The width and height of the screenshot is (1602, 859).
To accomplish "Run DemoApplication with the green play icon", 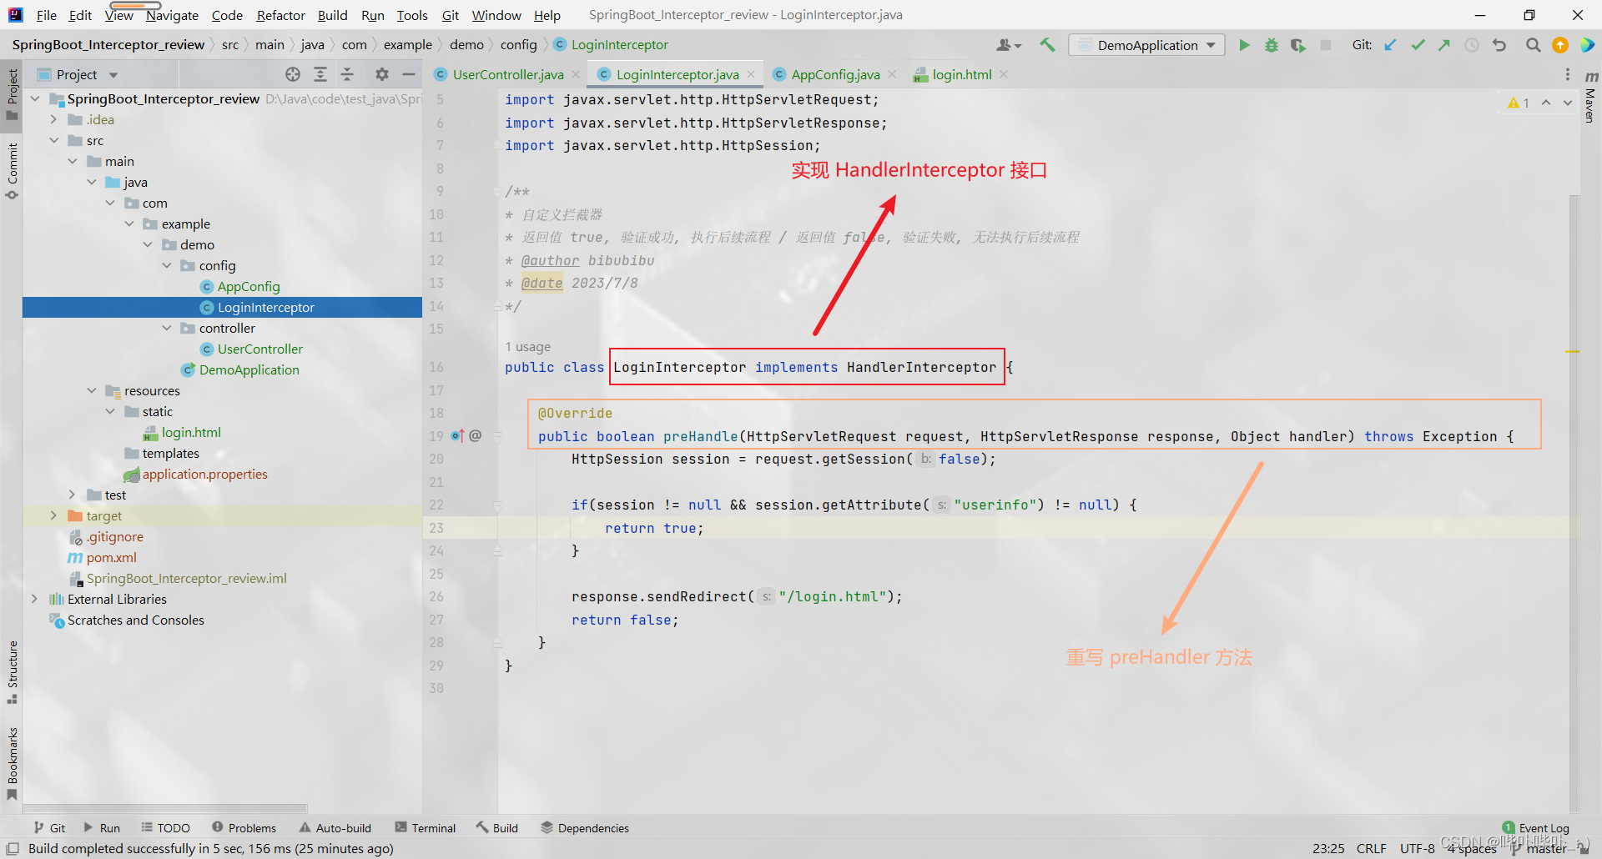I will 1244,45.
